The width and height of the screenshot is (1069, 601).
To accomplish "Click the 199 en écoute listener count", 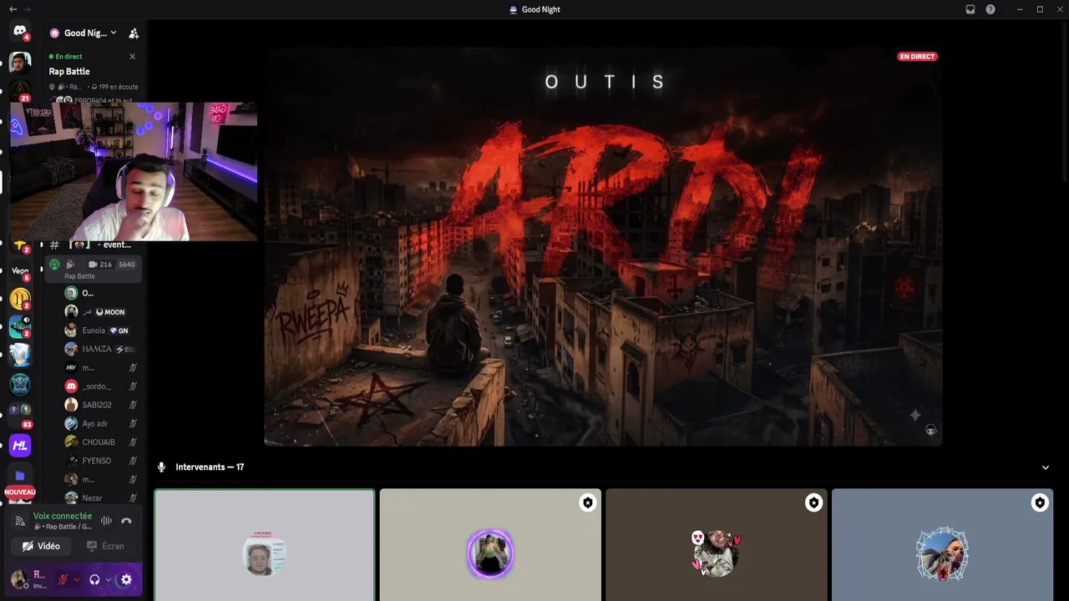I will [x=114, y=87].
